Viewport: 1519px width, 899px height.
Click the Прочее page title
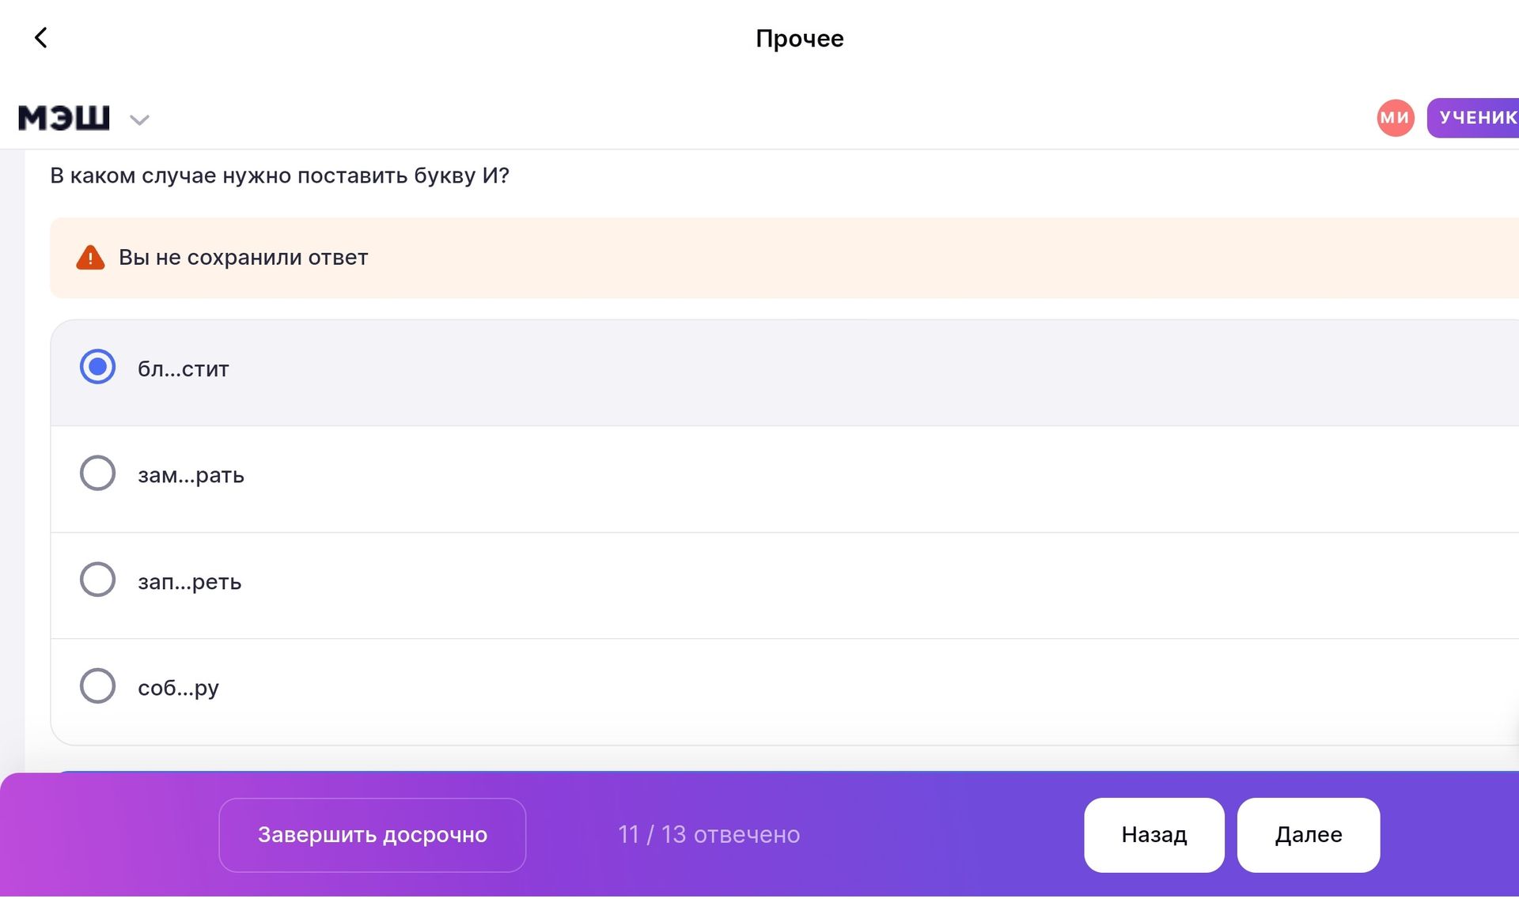click(800, 39)
